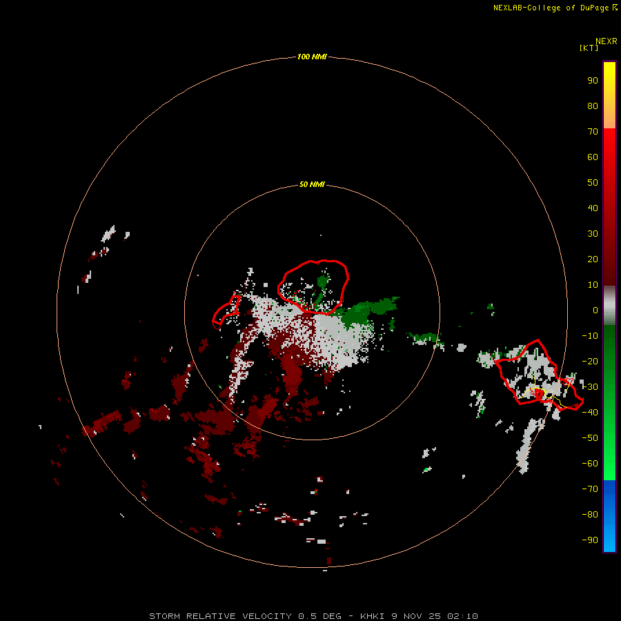The height and width of the screenshot is (621, 621).
Task: Click the 70 value on the color scale
Action: coord(593,132)
